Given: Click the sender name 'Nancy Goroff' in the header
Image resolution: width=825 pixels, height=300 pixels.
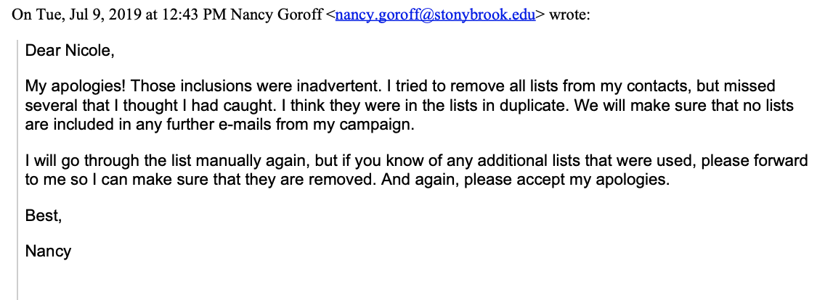Looking at the screenshot, I should (x=276, y=14).
